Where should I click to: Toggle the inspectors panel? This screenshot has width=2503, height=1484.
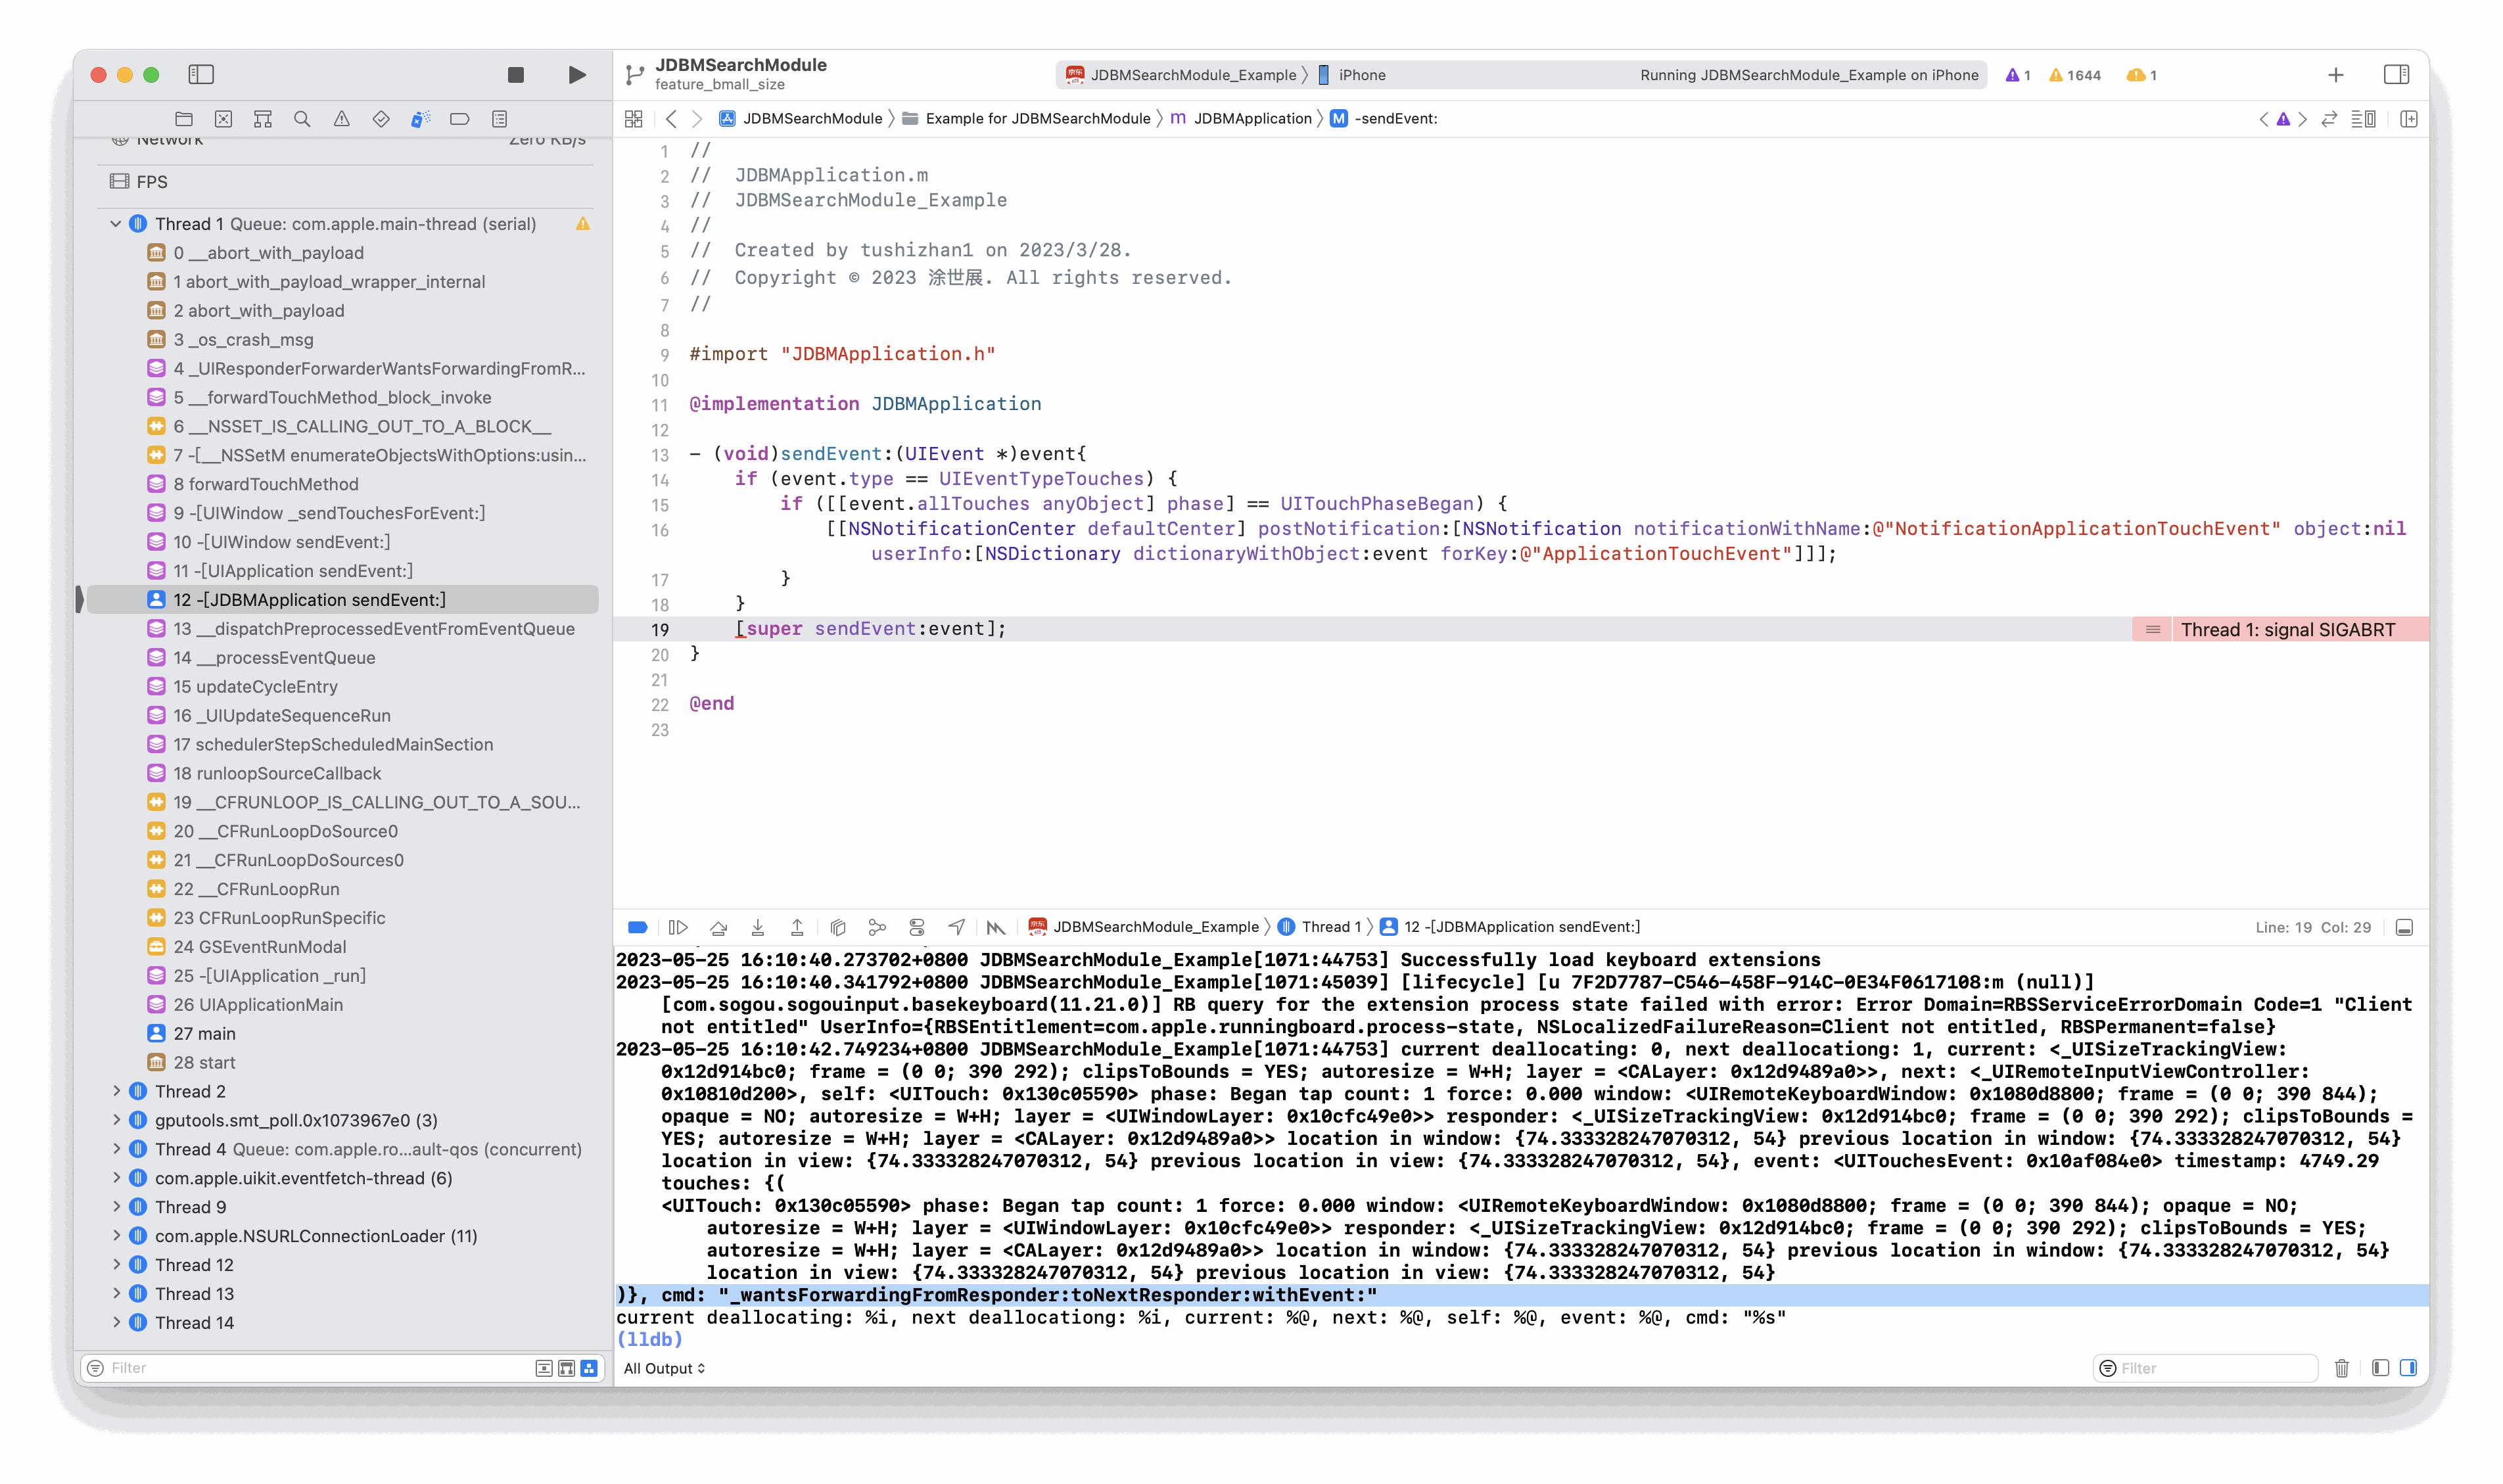[2396, 75]
